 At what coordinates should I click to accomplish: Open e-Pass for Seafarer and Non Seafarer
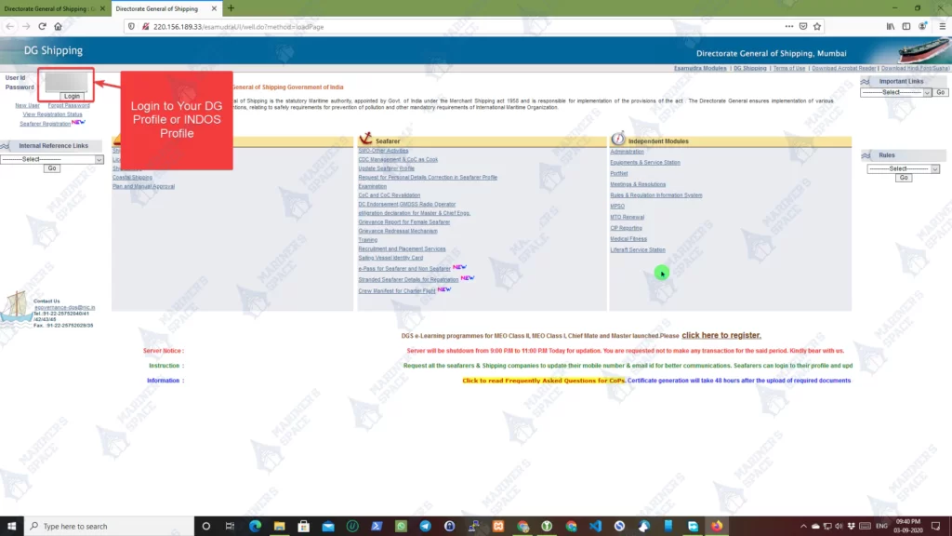pyautogui.click(x=404, y=269)
